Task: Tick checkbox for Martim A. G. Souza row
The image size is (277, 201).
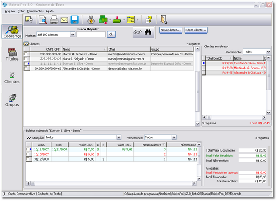Action: [26, 54]
